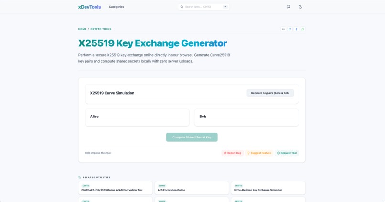The height and width of the screenshot is (202, 385).
Task: Click the Related Utilities tag icon
Action: (x=80, y=177)
